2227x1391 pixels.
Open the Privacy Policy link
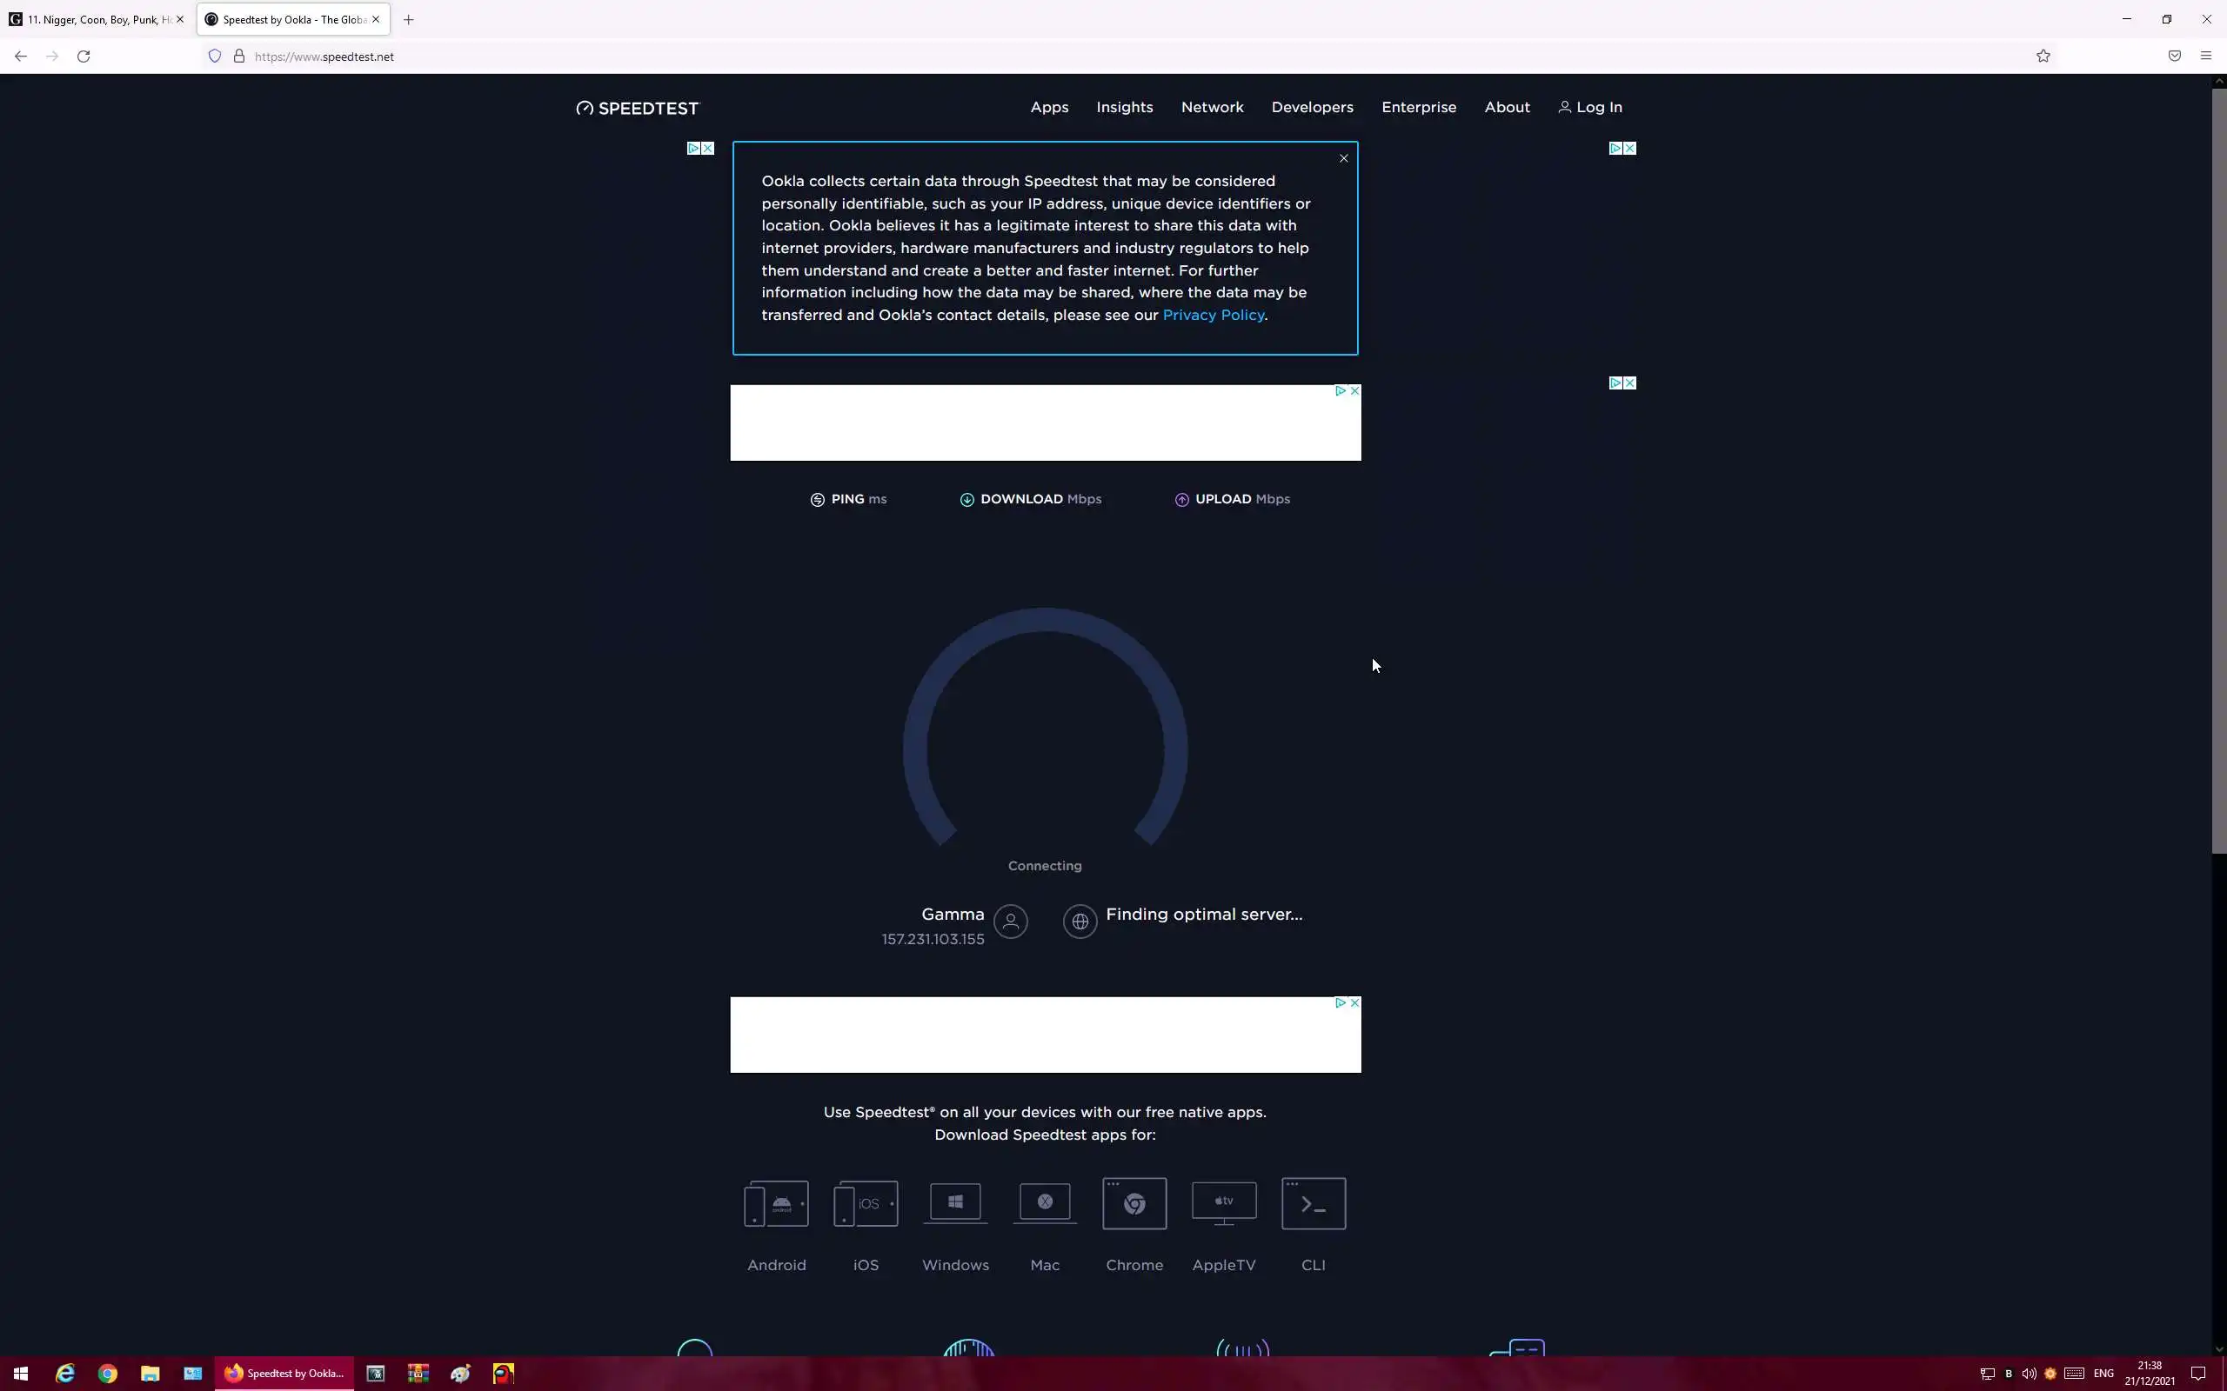click(1213, 315)
